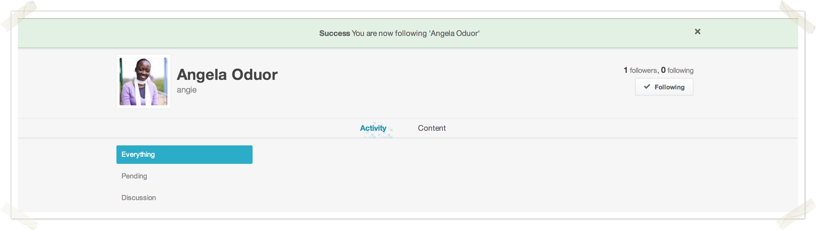Image resolution: width=816 pixels, height=230 pixels.
Task: Dismiss the success notification banner
Action: [697, 31]
